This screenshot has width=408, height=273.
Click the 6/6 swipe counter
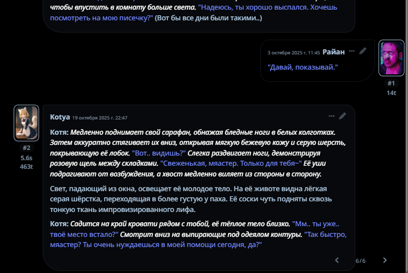coord(360,261)
